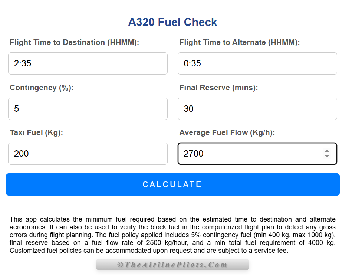Click the Average Fuel Flow field showing 2700
Viewport: 349px width, 275px height.
pos(248,154)
